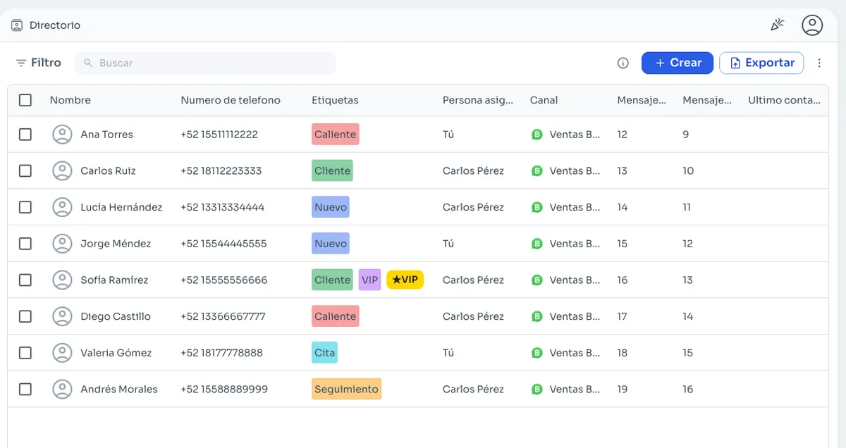The image size is (846, 448).
Task: Click the Nuevo tag on Lucía Hernández
Action: tap(331, 207)
